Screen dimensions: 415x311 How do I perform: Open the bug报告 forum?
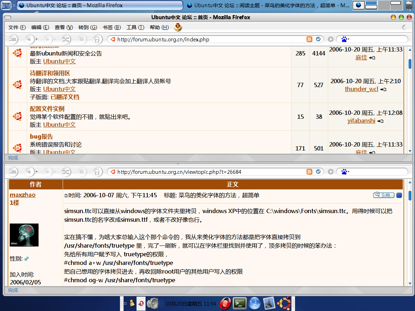41,137
